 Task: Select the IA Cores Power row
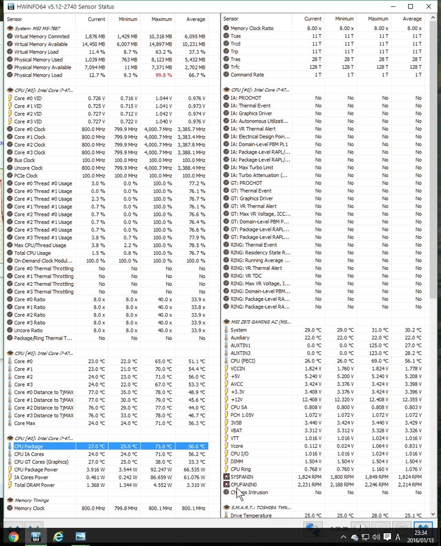coord(107,477)
